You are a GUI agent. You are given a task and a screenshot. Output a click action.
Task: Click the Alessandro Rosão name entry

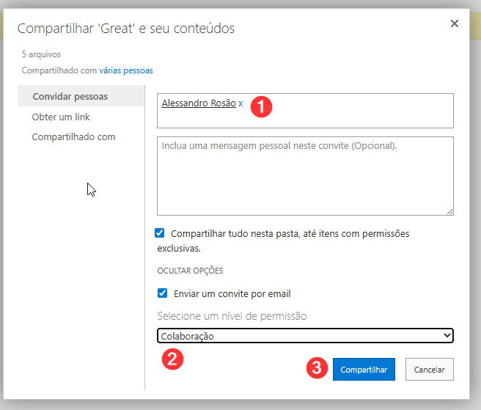[198, 104]
